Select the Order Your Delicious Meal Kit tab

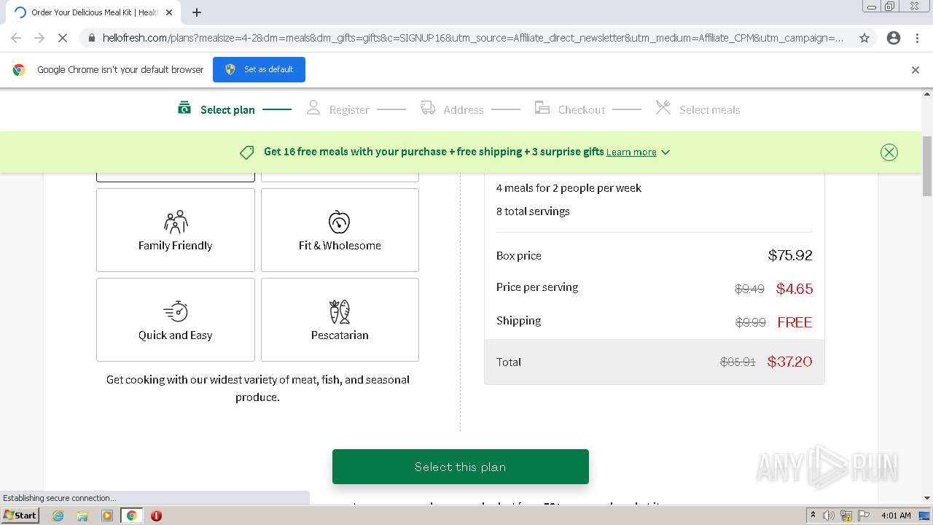[93, 12]
